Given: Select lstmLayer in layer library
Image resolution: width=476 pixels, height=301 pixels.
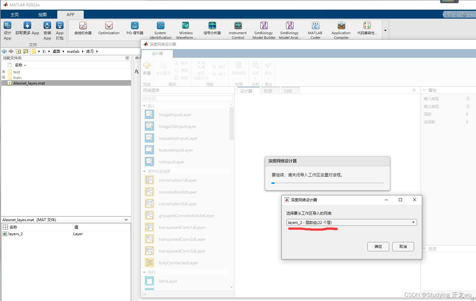Looking at the screenshot, I should tap(168, 281).
